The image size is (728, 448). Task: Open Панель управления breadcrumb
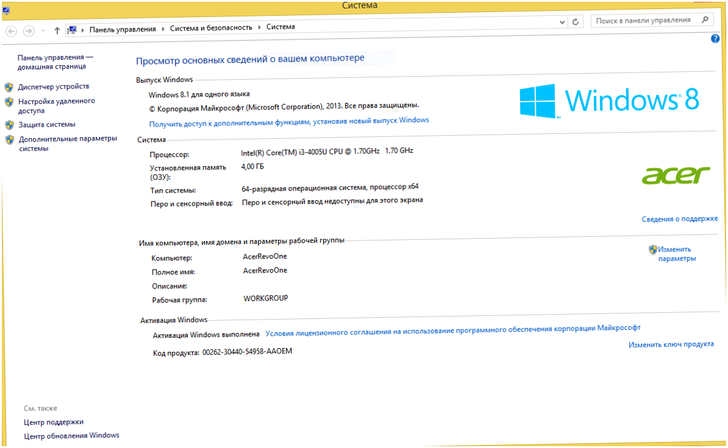click(123, 29)
